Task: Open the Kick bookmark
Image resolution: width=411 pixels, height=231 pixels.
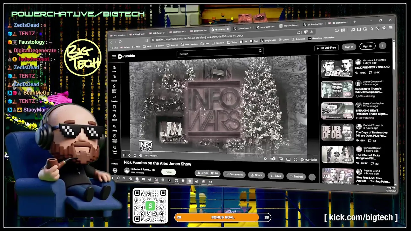Action: pos(243,42)
